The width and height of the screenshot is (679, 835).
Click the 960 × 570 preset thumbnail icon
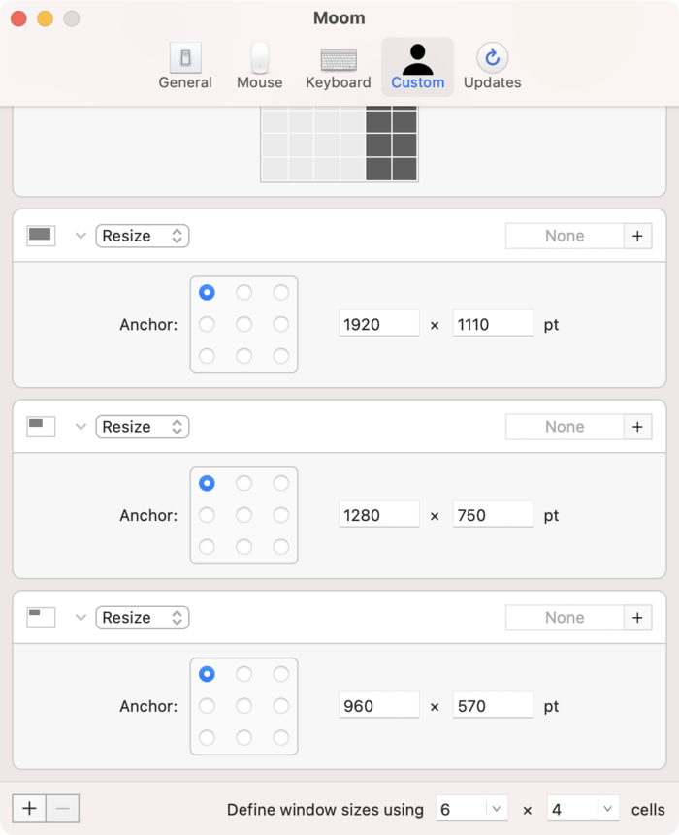[41, 618]
